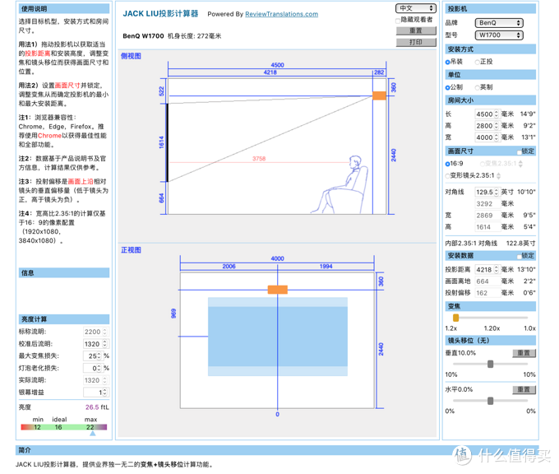
Task: Click the 镜头移位 section header
Action: [x=490, y=341]
